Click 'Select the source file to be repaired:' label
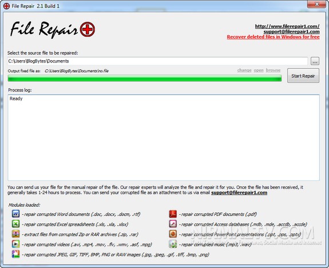This screenshot has height=268, width=329. [x=43, y=53]
